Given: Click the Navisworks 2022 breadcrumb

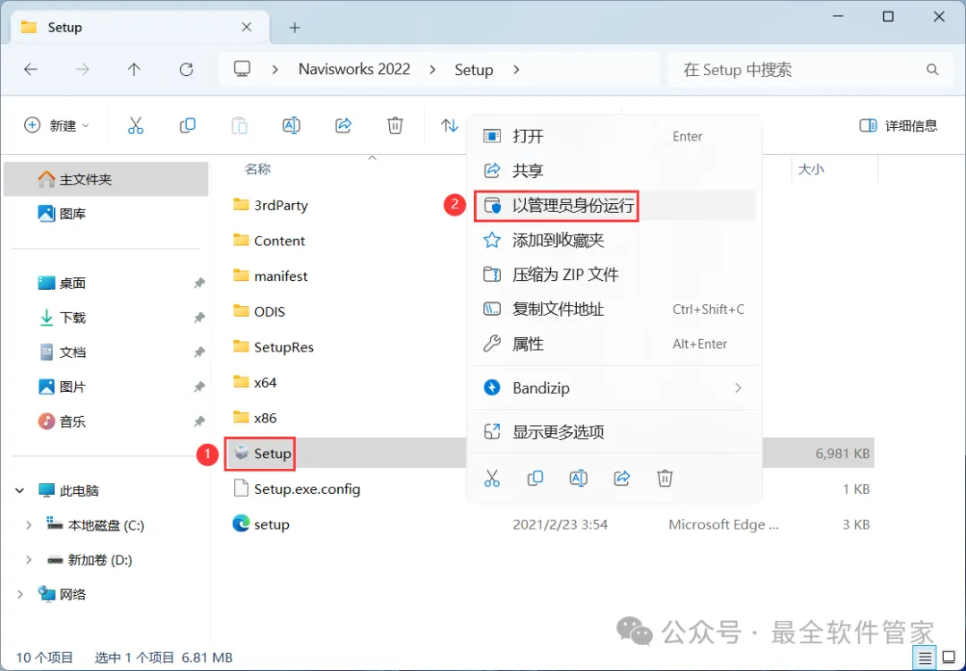Looking at the screenshot, I should [354, 69].
